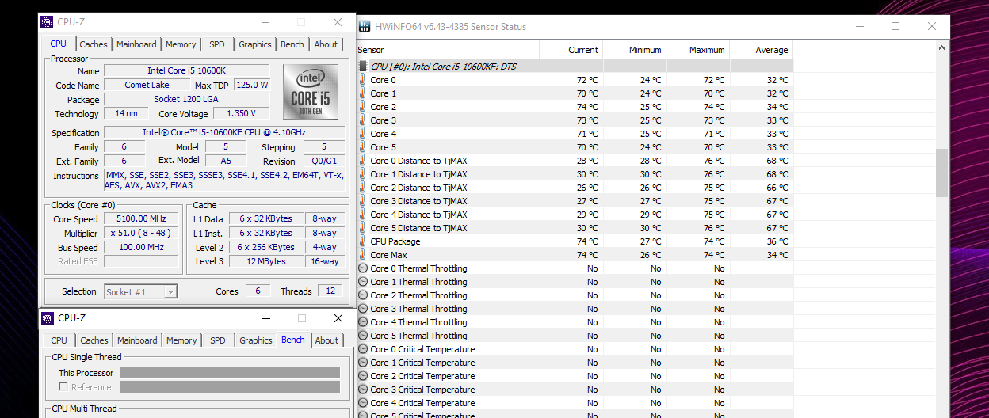Open Mainboard tab in top CPU-Z window
Screen dimensions: 989x418
click(x=136, y=44)
